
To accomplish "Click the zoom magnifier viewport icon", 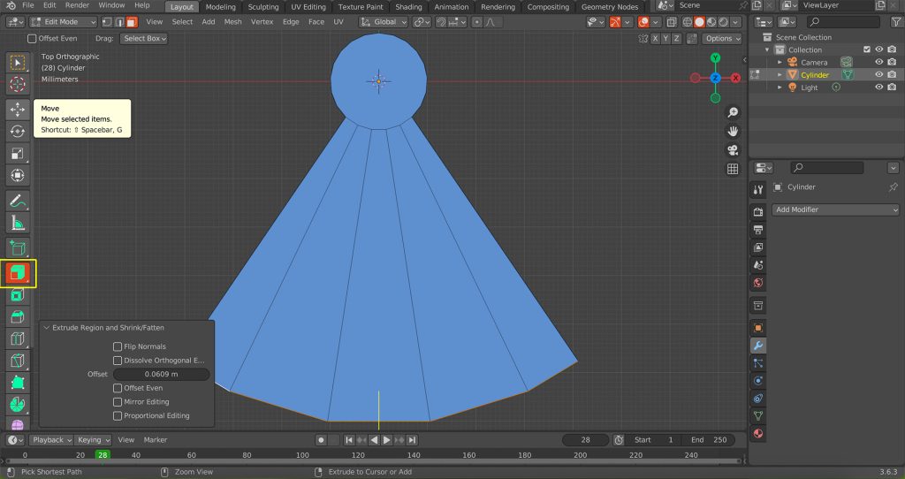I will tap(733, 112).
